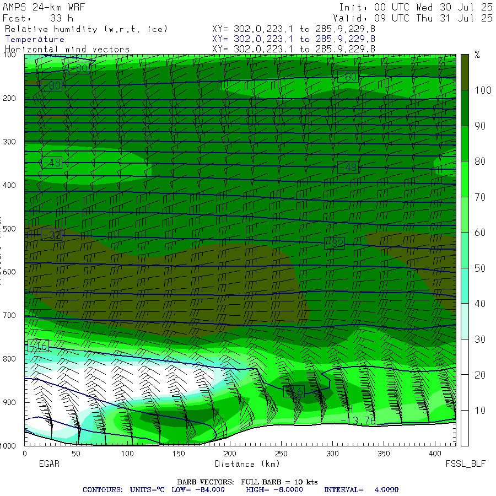Click the distance axis label '250'
This screenshot has width=496, height=496.
point(281,454)
